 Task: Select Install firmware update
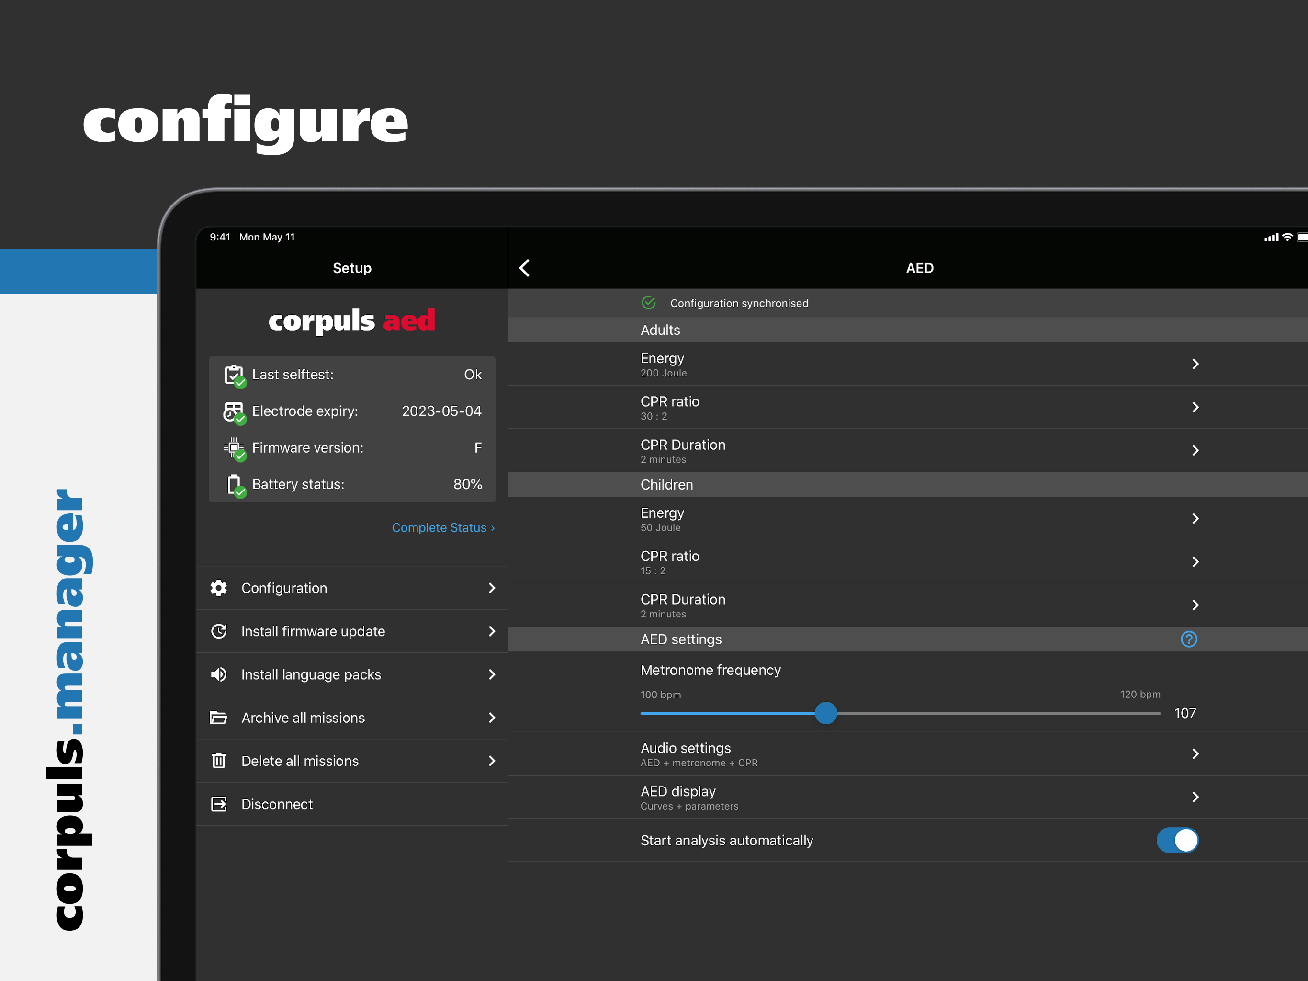[x=352, y=631]
